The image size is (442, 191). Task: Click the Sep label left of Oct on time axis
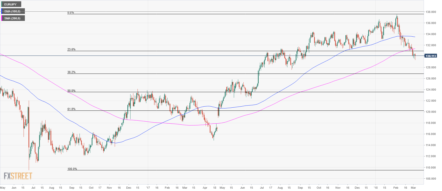point(72,188)
